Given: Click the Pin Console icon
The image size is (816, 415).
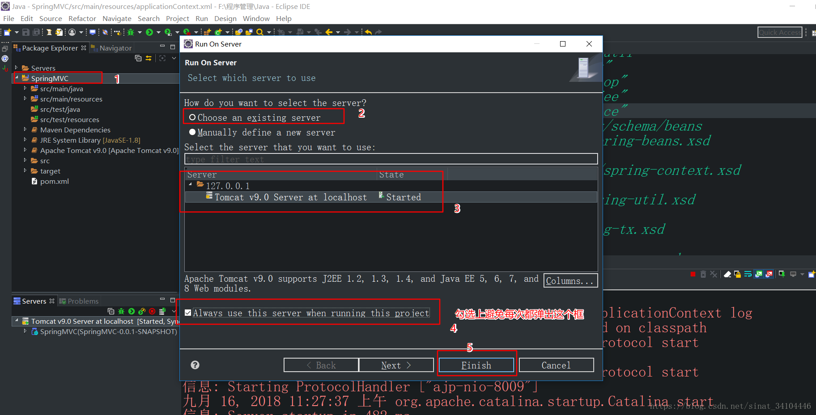Looking at the screenshot, I should 782,274.
